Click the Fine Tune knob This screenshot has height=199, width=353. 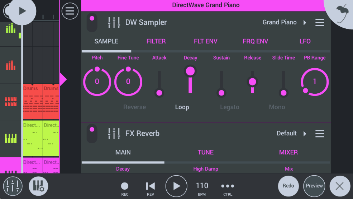128,82
